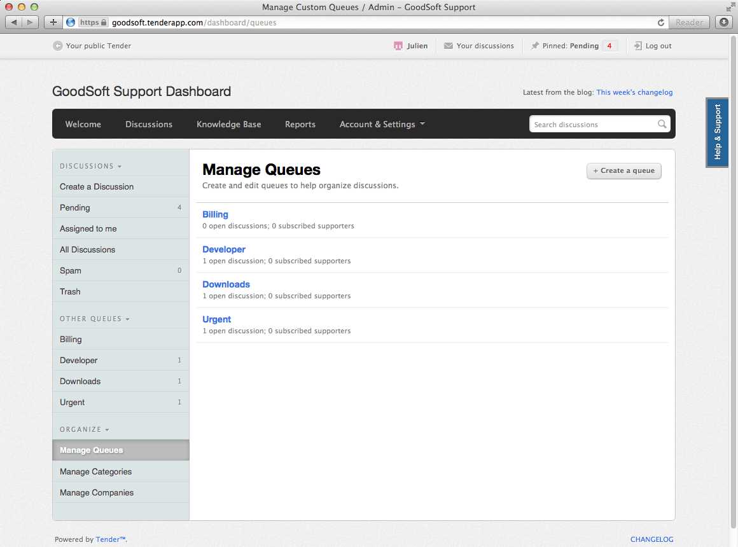
Task: Open the Downloads queue link in list
Action: 226,284
